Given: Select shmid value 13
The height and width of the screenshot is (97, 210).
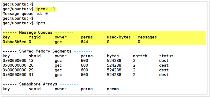Looking at the screenshot, I should pyautogui.click(x=31, y=61).
